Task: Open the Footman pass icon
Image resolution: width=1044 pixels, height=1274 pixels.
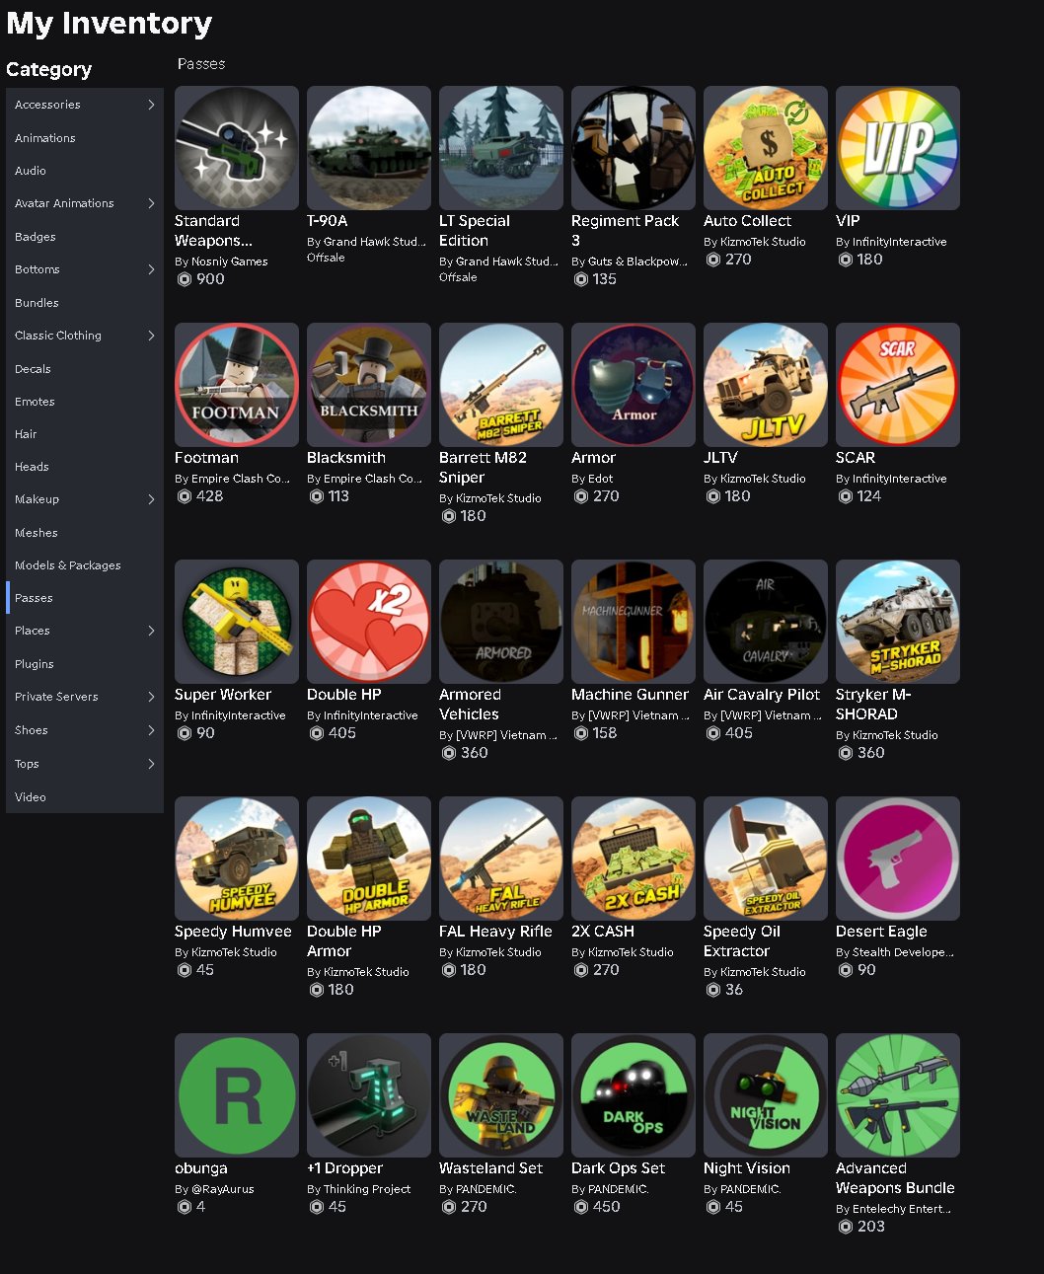Action: (x=237, y=385)
